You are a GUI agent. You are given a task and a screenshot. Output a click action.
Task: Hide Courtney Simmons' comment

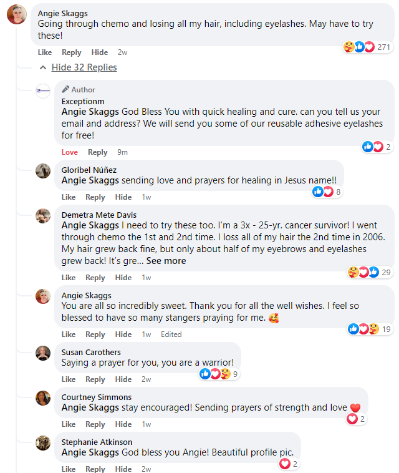coord(123,424)
